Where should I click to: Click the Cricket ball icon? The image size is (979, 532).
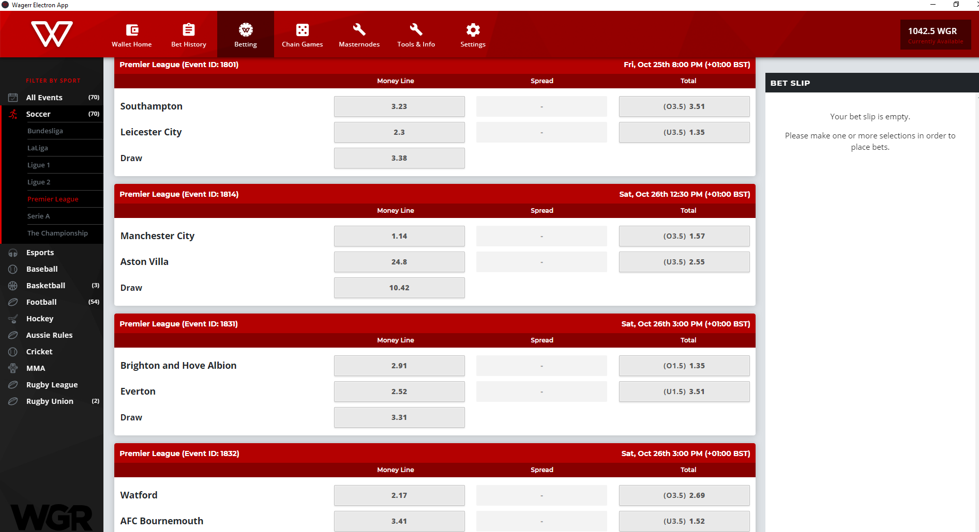[13, 352]
